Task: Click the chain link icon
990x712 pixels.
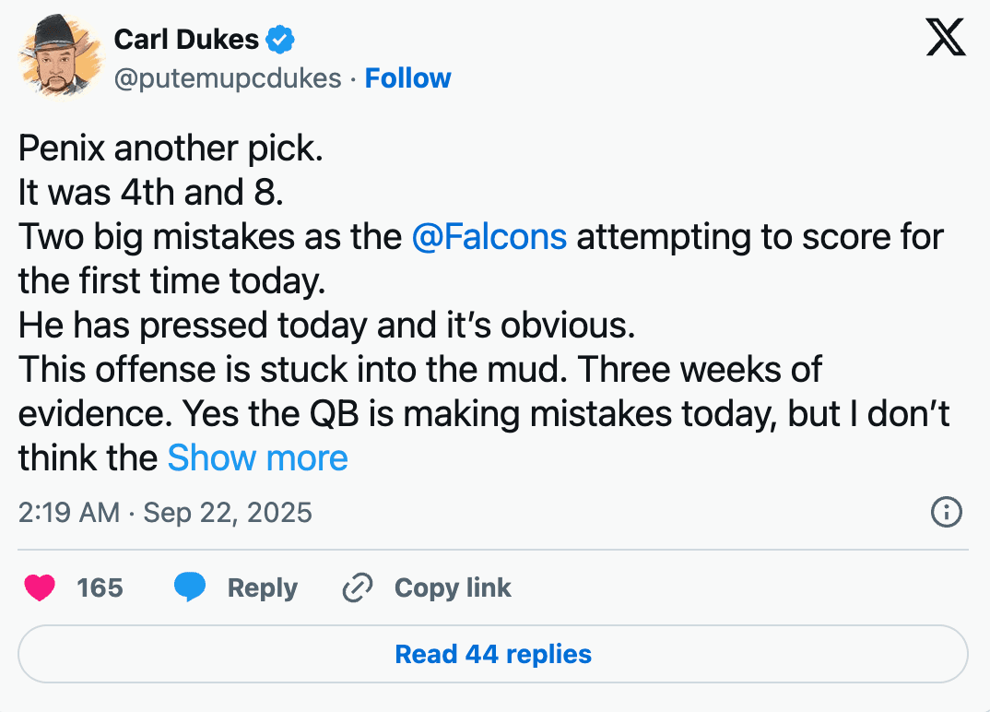Action: click(x=356, y=588)
